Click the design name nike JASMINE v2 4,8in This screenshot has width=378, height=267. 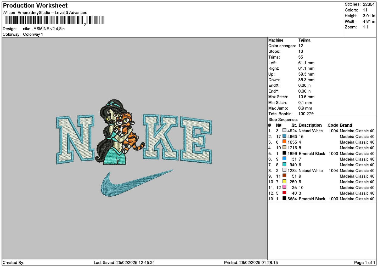tap(44, 29)
